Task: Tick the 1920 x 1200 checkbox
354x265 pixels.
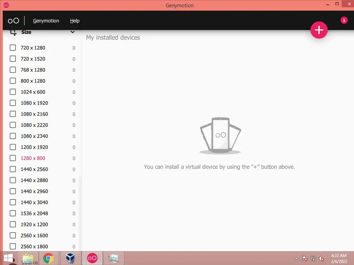Action: [x=13, y=224]
